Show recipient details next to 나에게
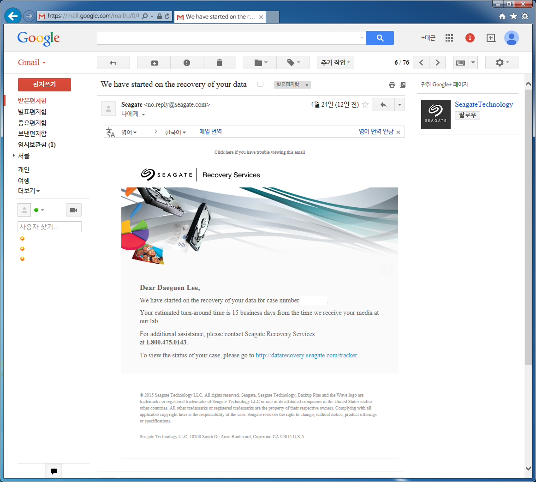Image resolution: width=536 pixels, height=482 pixels. [143, 114]
